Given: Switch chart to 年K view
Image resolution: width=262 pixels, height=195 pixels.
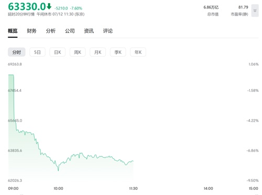Looking at the screenshot, I should click(x=138, y=52).
